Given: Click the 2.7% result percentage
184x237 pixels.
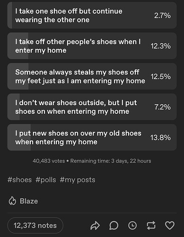Looking at the screenshot, I should coord(162,16).
